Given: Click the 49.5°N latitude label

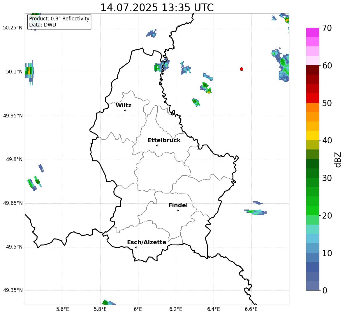Looking at the screenshot, I should click(x=14, y=247).
